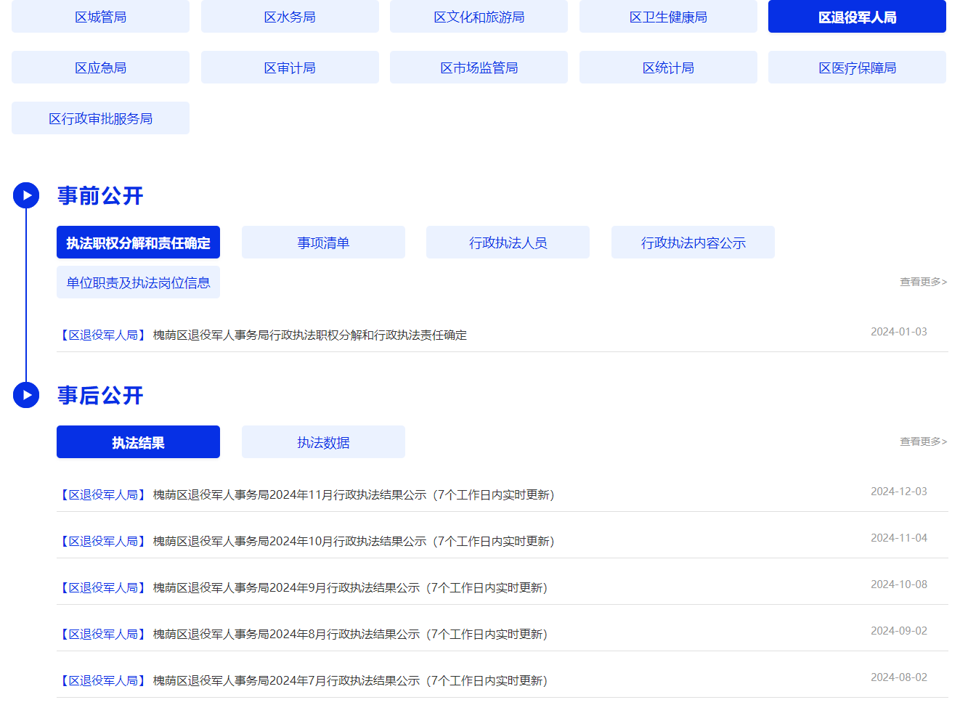960x705 pixels.
Task: Click the play icon beside 事后公开
Action: [26, 395]
